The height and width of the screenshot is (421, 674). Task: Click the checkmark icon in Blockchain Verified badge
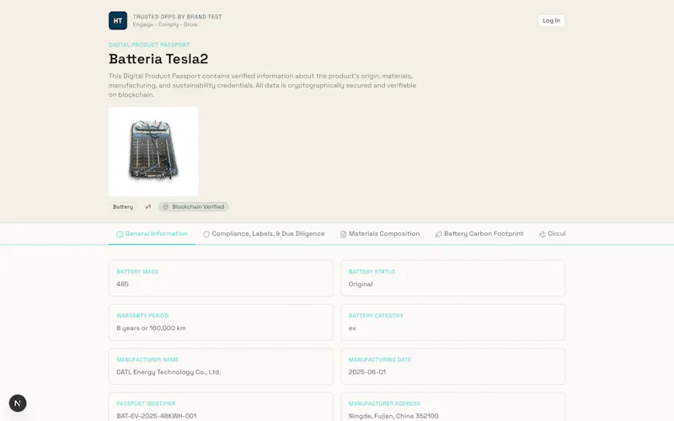(x=165, y=206)
